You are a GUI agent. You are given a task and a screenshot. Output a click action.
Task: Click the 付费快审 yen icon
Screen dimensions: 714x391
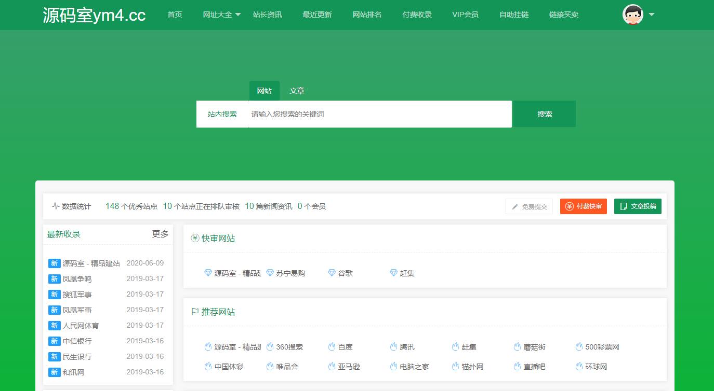click(570, 206)
